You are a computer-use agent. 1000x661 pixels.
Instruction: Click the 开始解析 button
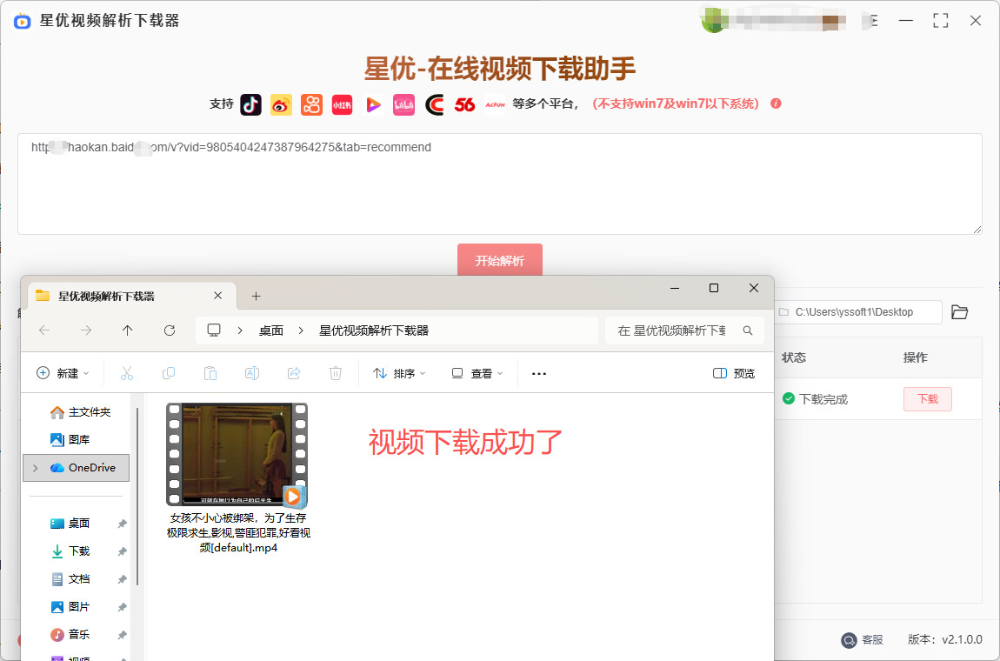point(499,260)
